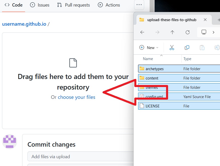Click the Yaml Source File type cell

[x=197, y=97]
